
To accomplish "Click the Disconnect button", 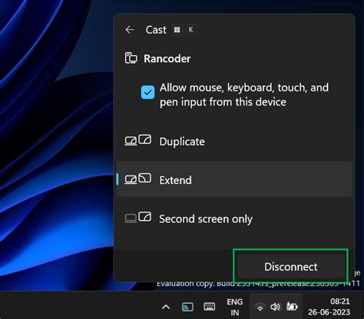I will (x=291, y=267).
